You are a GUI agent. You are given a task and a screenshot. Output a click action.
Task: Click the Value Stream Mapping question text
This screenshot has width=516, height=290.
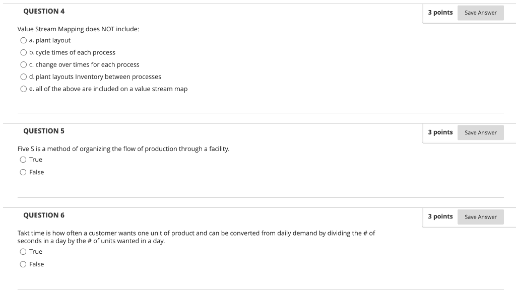[78, 29]
